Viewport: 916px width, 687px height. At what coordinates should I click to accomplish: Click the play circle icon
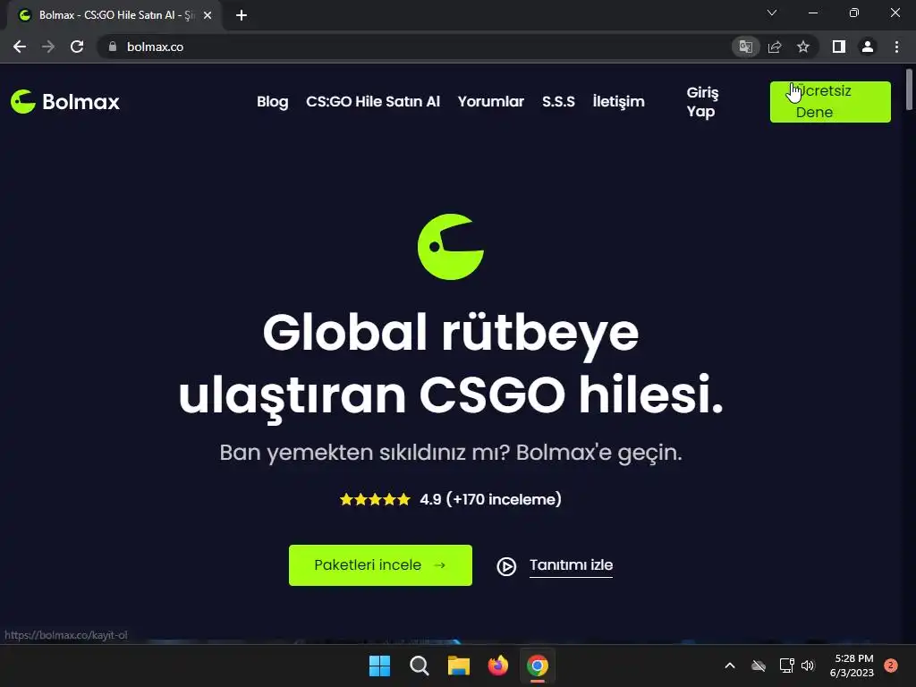pyautogui.click(x=506, y=566)
